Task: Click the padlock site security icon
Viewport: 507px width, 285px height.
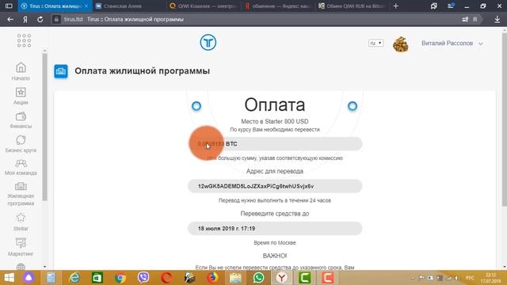Action: click(x=56, y=19)
